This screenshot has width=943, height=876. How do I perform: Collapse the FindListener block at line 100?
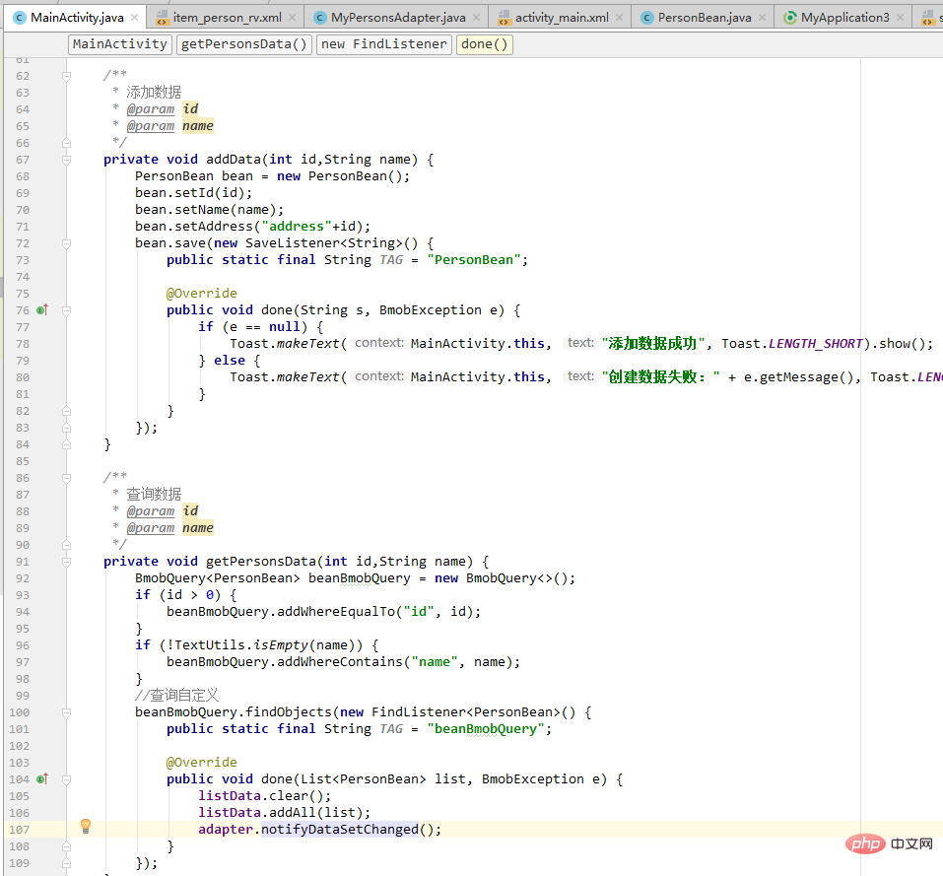coord(67,712)
